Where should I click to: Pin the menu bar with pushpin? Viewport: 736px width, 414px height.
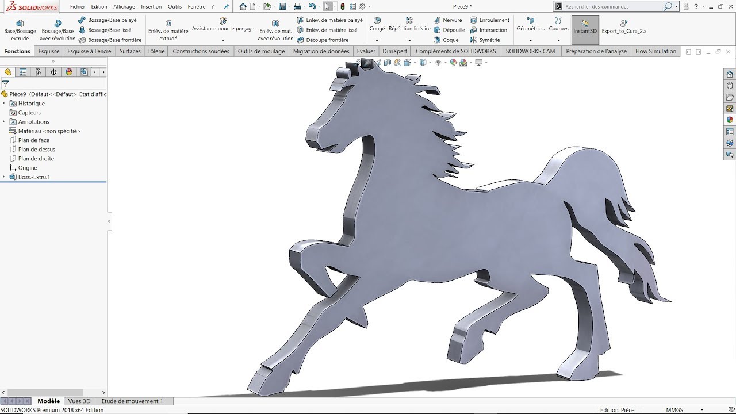click(226, 7)
